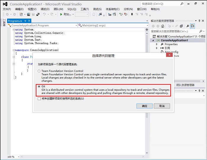Pin the Program.cs tab
Viewport: 207px width, 160px height.
[25, 21]
